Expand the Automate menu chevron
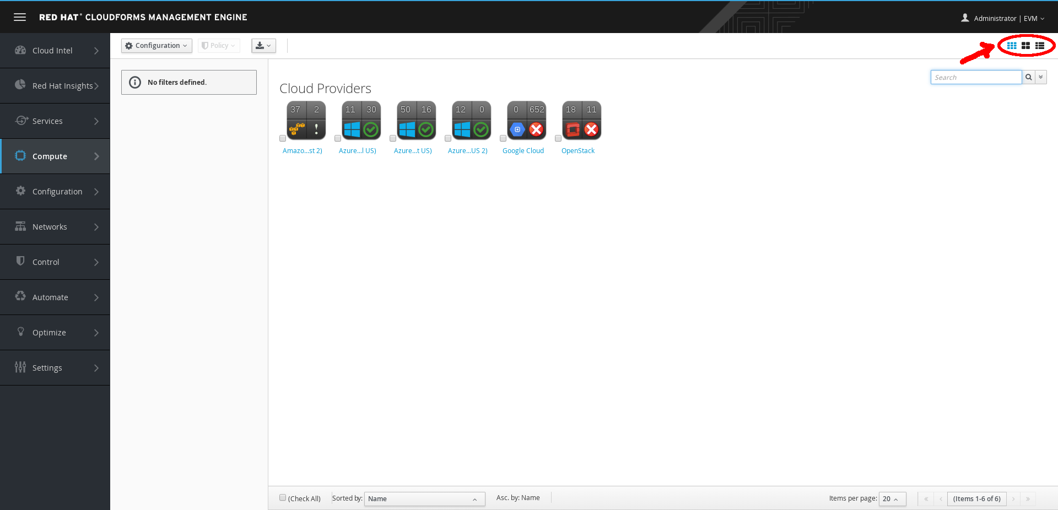The width and height of the screenshot is (1058, 510). click(x=96, y=297)
